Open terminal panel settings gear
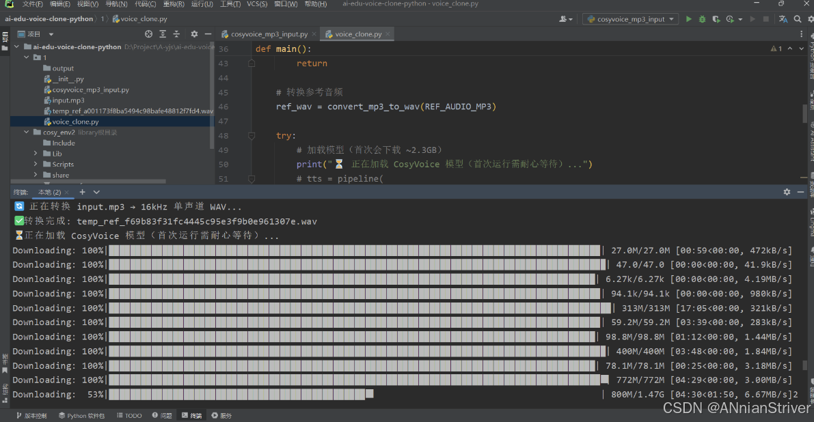 coord(787,192)
